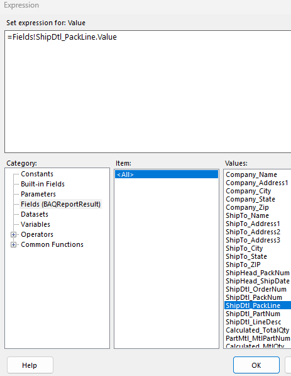Choose ShipDtl_PartNum in Values list

pyautogui.click(x=253, y=314)
